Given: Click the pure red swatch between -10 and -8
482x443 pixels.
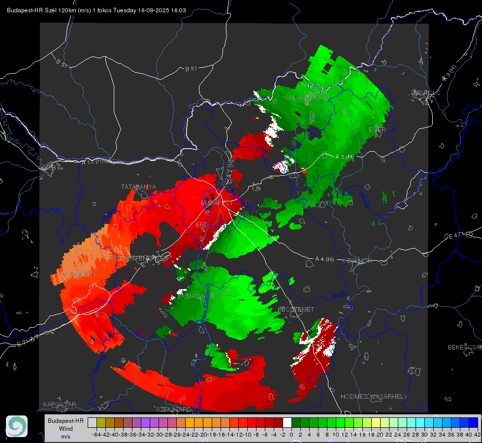Looking at the screenshot, I should click(x=252, y=423).
